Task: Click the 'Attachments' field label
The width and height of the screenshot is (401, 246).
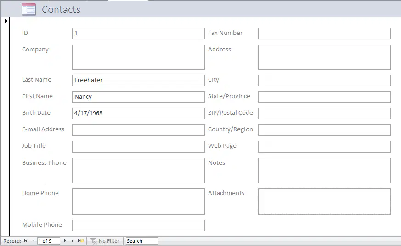Action: (x=226, y=193)
